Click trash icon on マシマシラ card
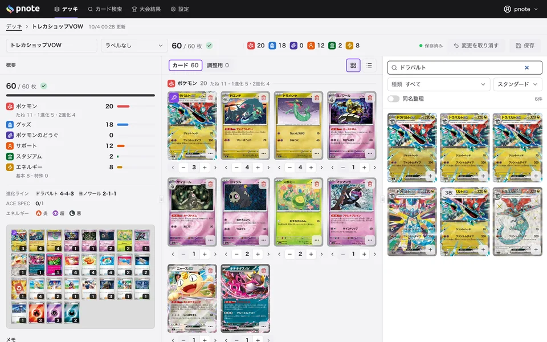The image size is (547, 342). pyautogui.click(x=370, y=184)
